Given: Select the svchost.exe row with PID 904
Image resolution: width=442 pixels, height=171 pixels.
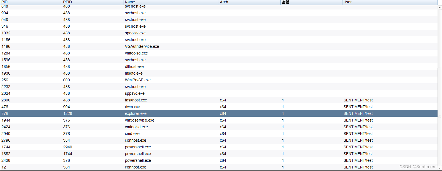Looking at the screenshot, I should [x=219, y=13].
